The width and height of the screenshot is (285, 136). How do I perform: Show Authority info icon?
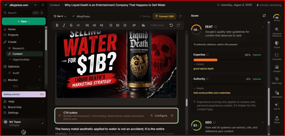(x=207, y=79)
